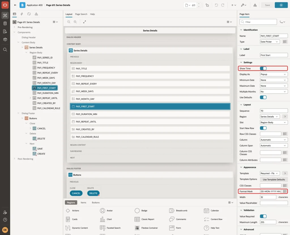Viewport: 290px width, 235px height.
Task: Open the Display As dropdown
Action: (x=274, y=74)
